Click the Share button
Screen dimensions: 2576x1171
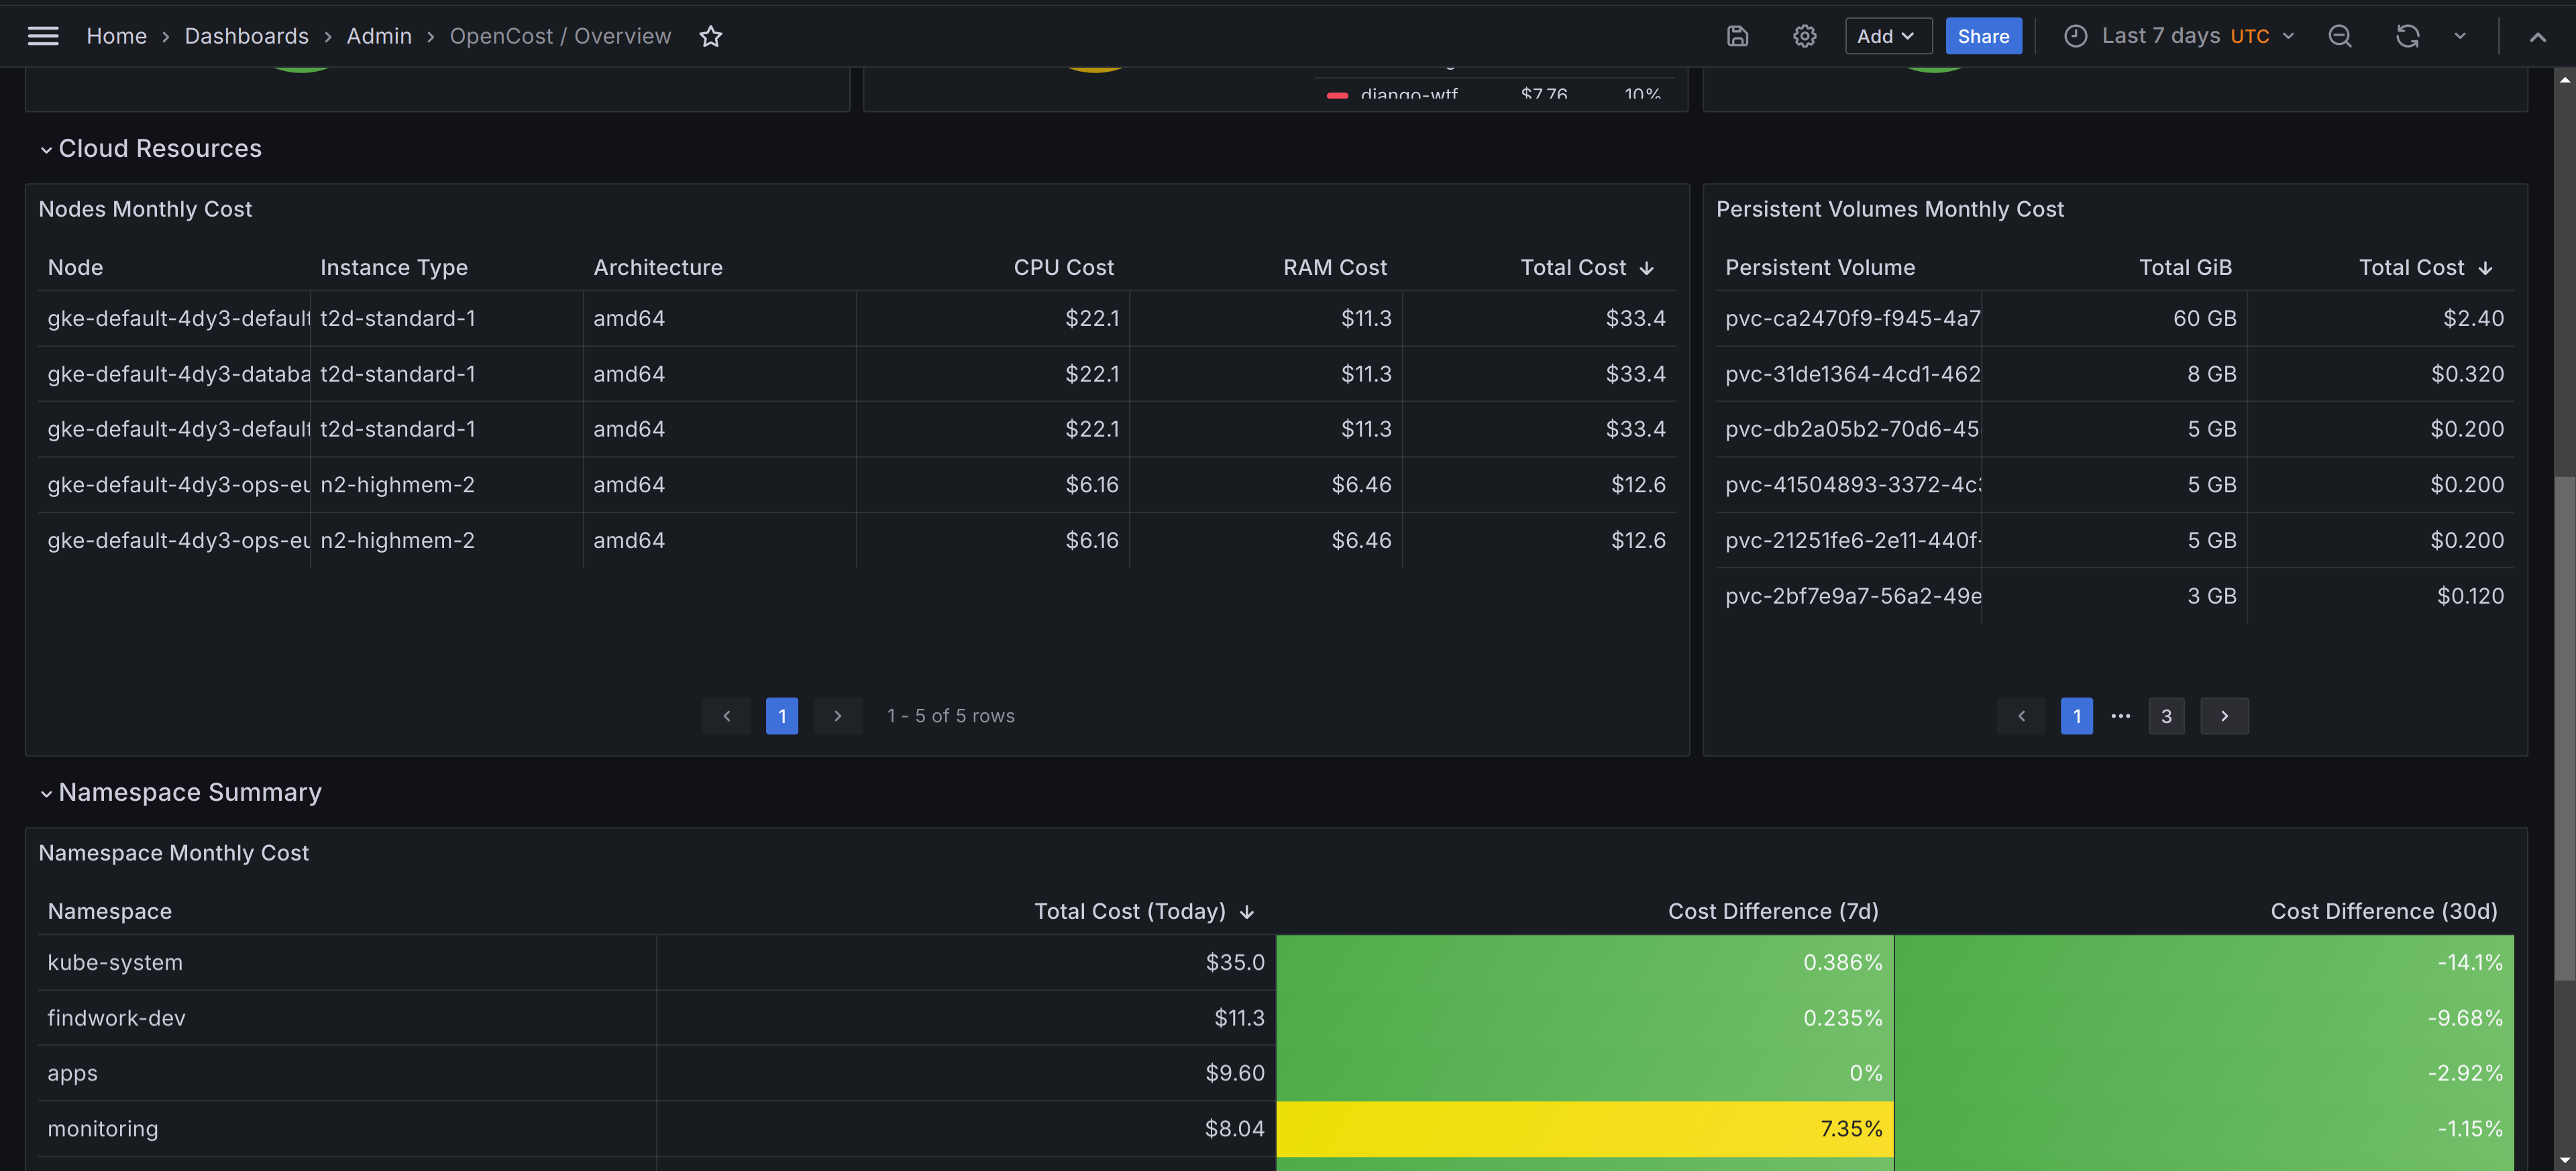tap(1982, 36)
